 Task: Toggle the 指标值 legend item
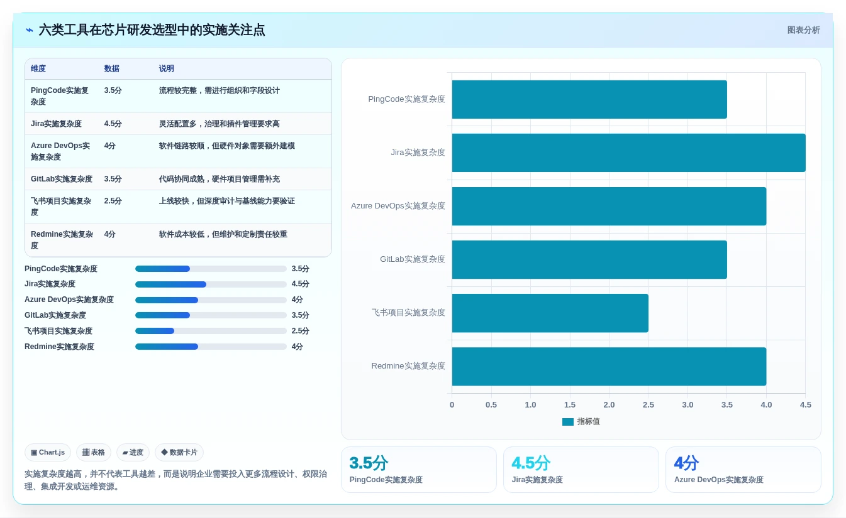pos(581,422)
